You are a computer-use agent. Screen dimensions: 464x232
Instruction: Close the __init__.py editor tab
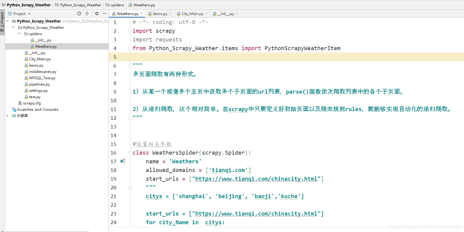coord(237,14)
